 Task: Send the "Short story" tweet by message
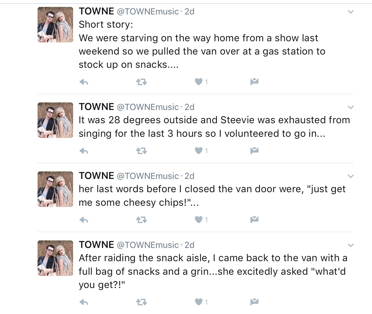pyautogui.click(x=254, y=82)
